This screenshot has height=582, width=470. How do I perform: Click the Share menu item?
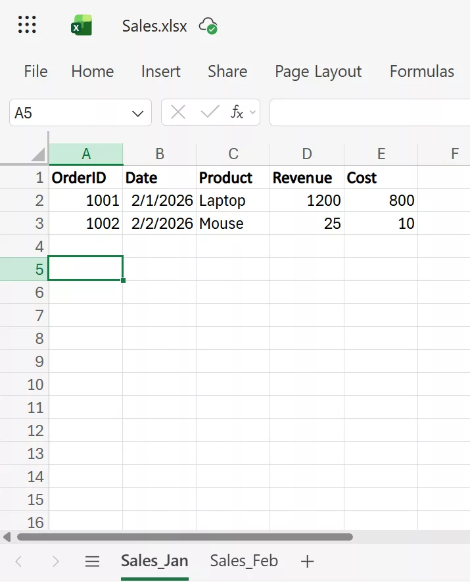point(227,72)
